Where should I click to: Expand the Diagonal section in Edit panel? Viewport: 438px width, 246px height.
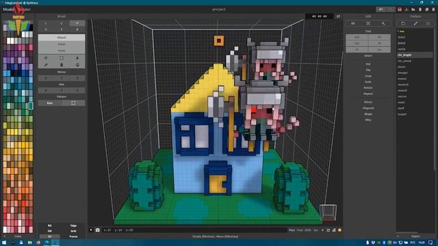[368, 108]
